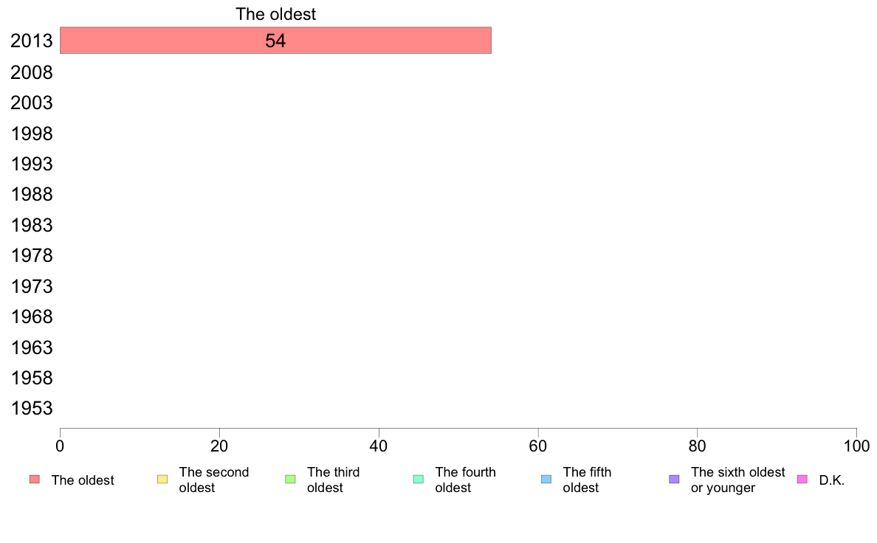
Task: Click the 1968 year label
Action: pyautogui.click(x=31, y=317)
